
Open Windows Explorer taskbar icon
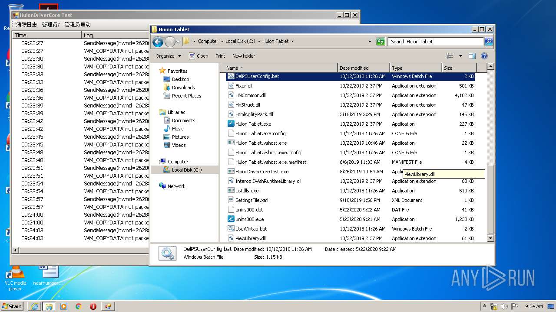click(49, 306)
